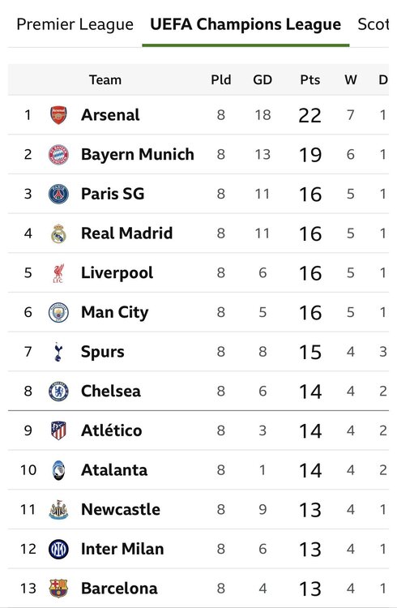Click the Atlético club crest
This screenshot has width=397, height=608.
(58, 430)
